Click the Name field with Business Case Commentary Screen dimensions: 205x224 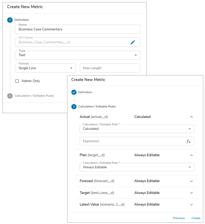78,29
